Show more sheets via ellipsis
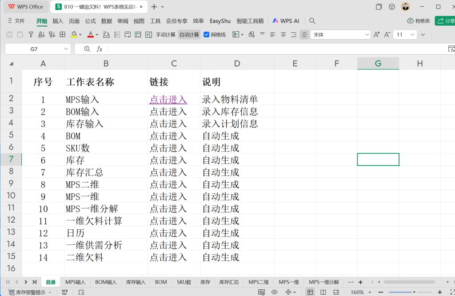 coord(351,282)
